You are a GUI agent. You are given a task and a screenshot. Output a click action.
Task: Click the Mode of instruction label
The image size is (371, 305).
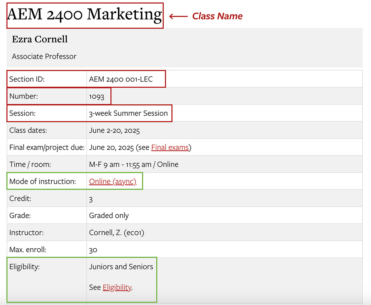[x=42, y=181]
